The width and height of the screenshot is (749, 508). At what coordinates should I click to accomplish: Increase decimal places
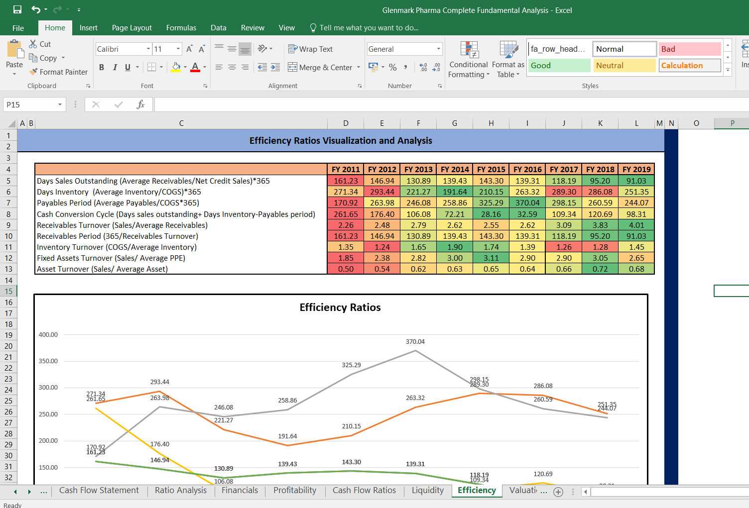423,67
